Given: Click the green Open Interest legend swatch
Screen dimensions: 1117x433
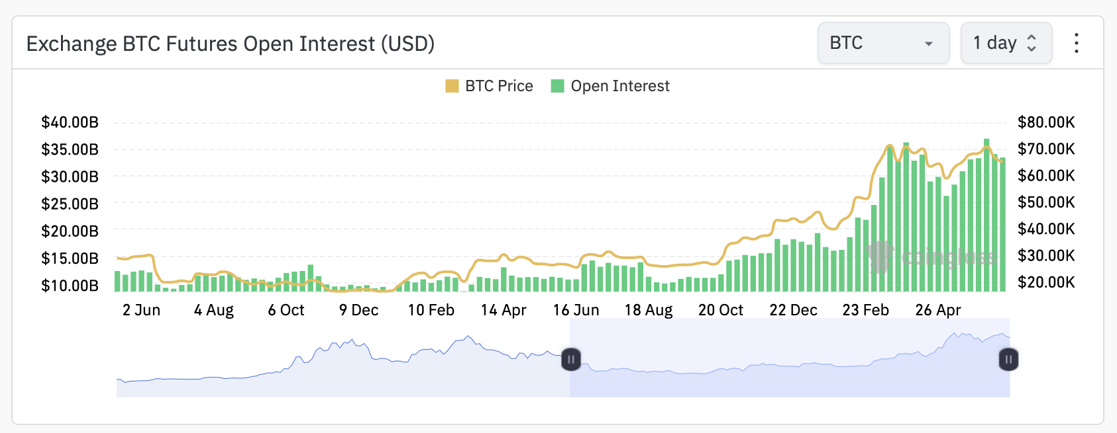Looking at the screenshot, I should tap(557, 86).
